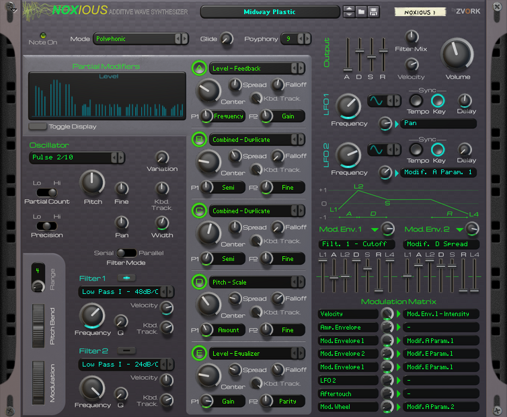This screenshot has height=417, width=507.
Task: Click the Filter Mix knob
Action: (412, 37)
